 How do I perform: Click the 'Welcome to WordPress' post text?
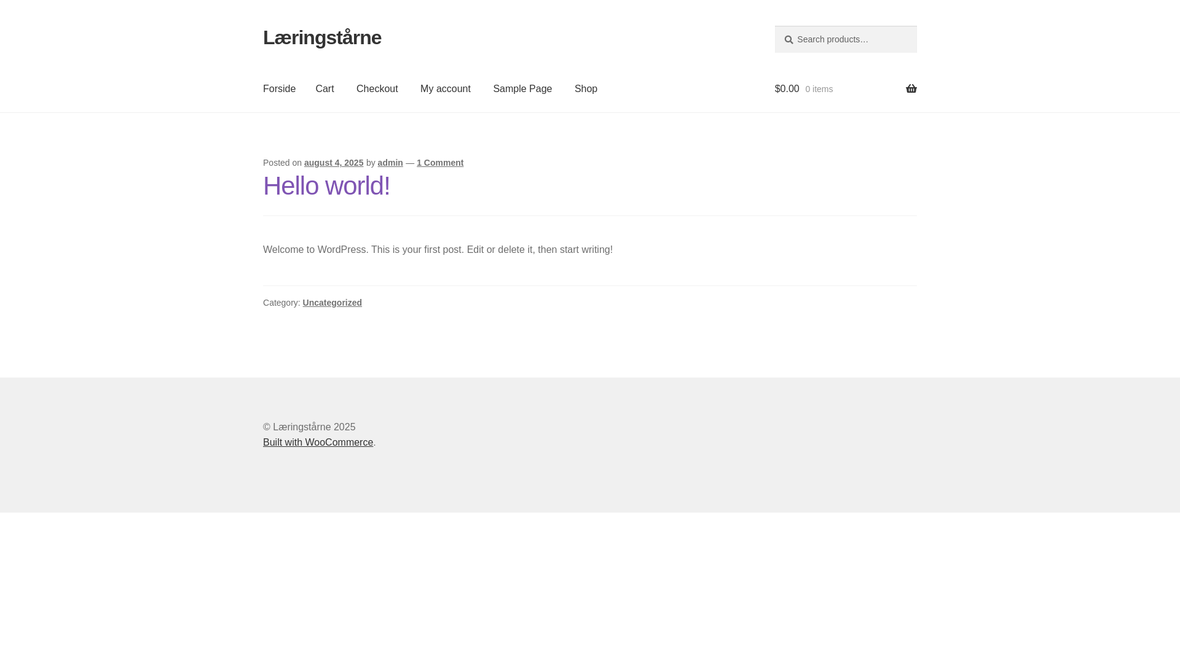[438, 250]
